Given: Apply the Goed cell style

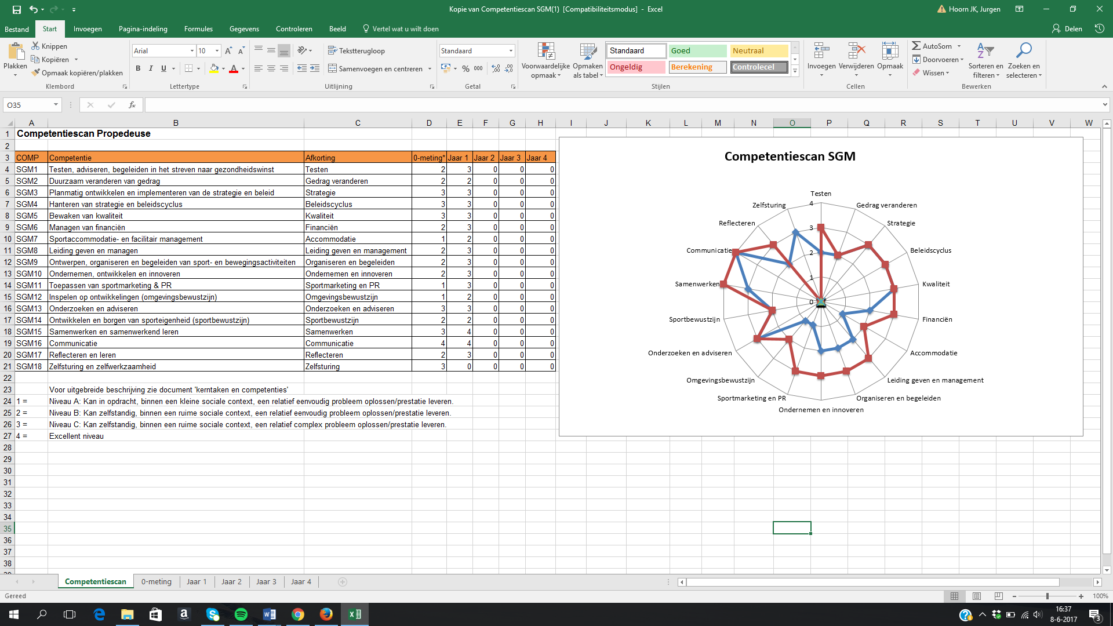Looking at the screenshot, I should 697,51.
